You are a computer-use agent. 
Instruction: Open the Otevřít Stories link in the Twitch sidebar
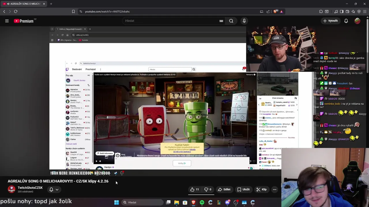click(x=79, y=80)
